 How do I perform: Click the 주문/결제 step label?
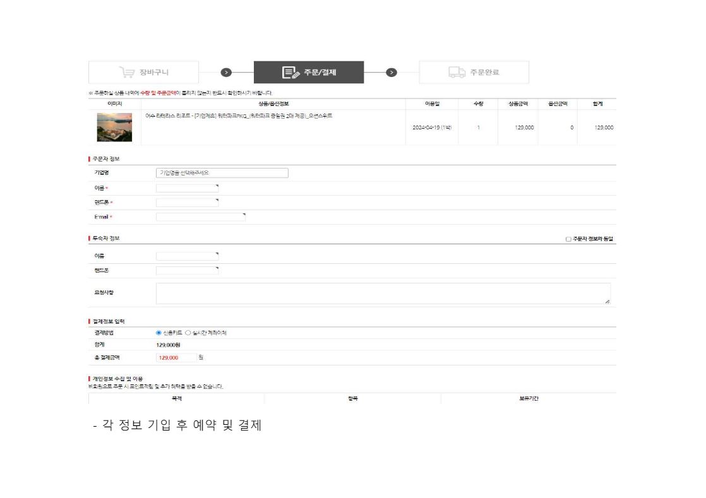pos(320,73)
